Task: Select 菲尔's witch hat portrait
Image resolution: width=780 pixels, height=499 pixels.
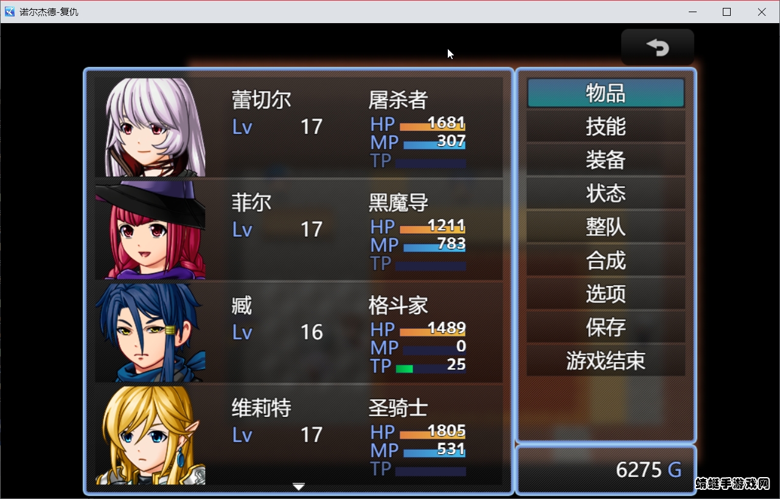Action: pyautogui.click(x=150, y=230)
